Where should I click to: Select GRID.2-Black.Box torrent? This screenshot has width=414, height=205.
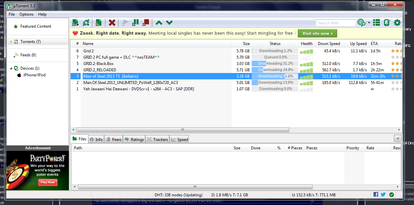tap(236, 64)
